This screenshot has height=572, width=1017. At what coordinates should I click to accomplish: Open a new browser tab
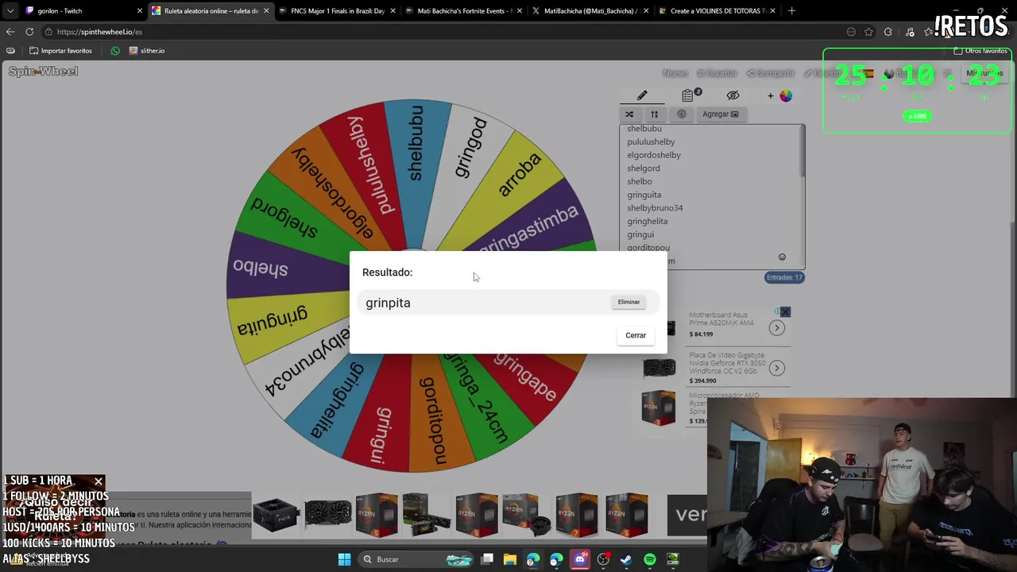(x=791, y=11)
